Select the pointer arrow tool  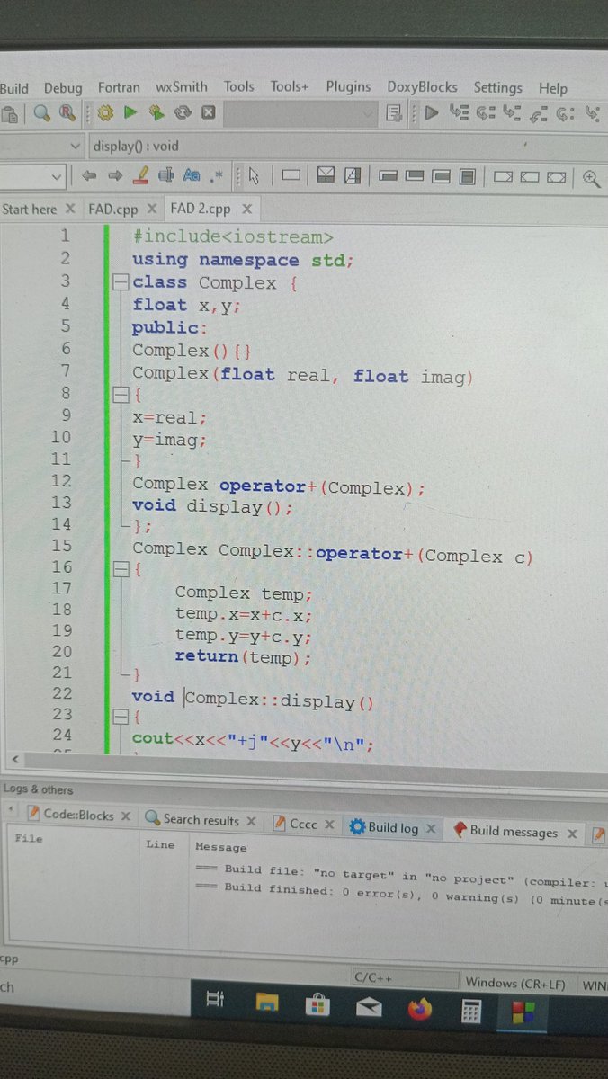(255, 175)
